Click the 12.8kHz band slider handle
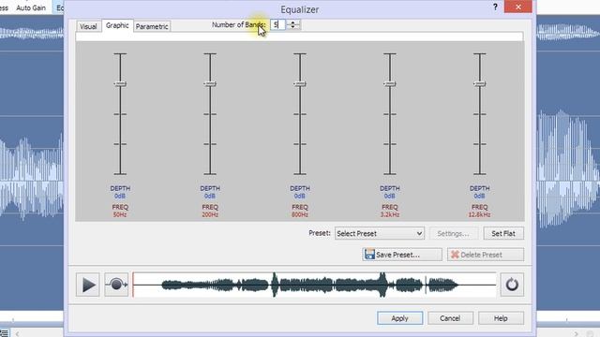The image size is (600, 337). (x=479, y=83)
